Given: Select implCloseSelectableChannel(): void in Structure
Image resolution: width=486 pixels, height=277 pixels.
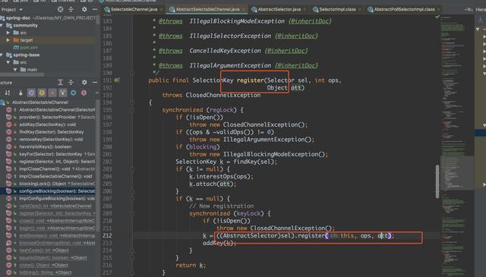Looking at the screenshot, I should (x=55, y=176).
